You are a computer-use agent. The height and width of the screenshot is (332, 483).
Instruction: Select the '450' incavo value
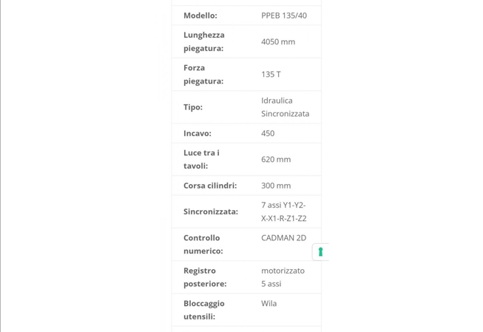pos(268,133)
